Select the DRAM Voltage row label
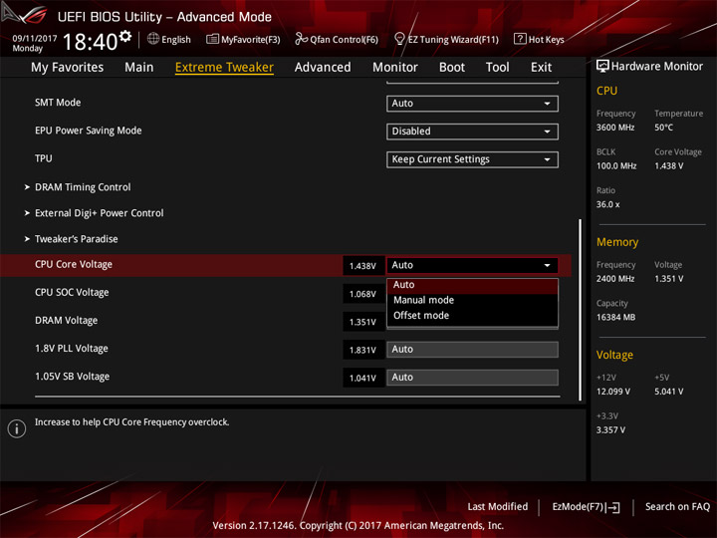The width and height of the screenshot is (717, 538). point(67,321)
